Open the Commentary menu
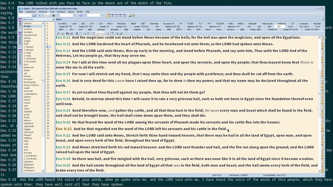Screen dimensions: 333x187 tap(31, 12)
